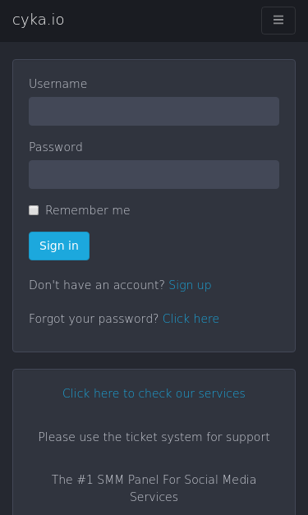Click empty space in top navigation bar

(x=163, y=21)
